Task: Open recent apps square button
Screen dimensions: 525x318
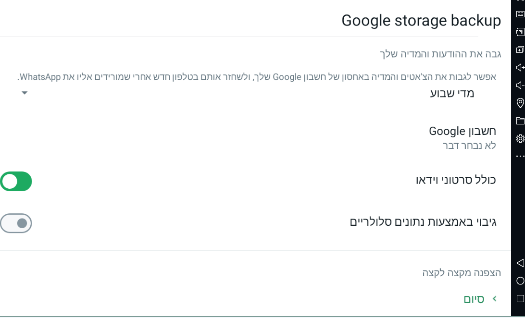Action: tap(520, 298)
